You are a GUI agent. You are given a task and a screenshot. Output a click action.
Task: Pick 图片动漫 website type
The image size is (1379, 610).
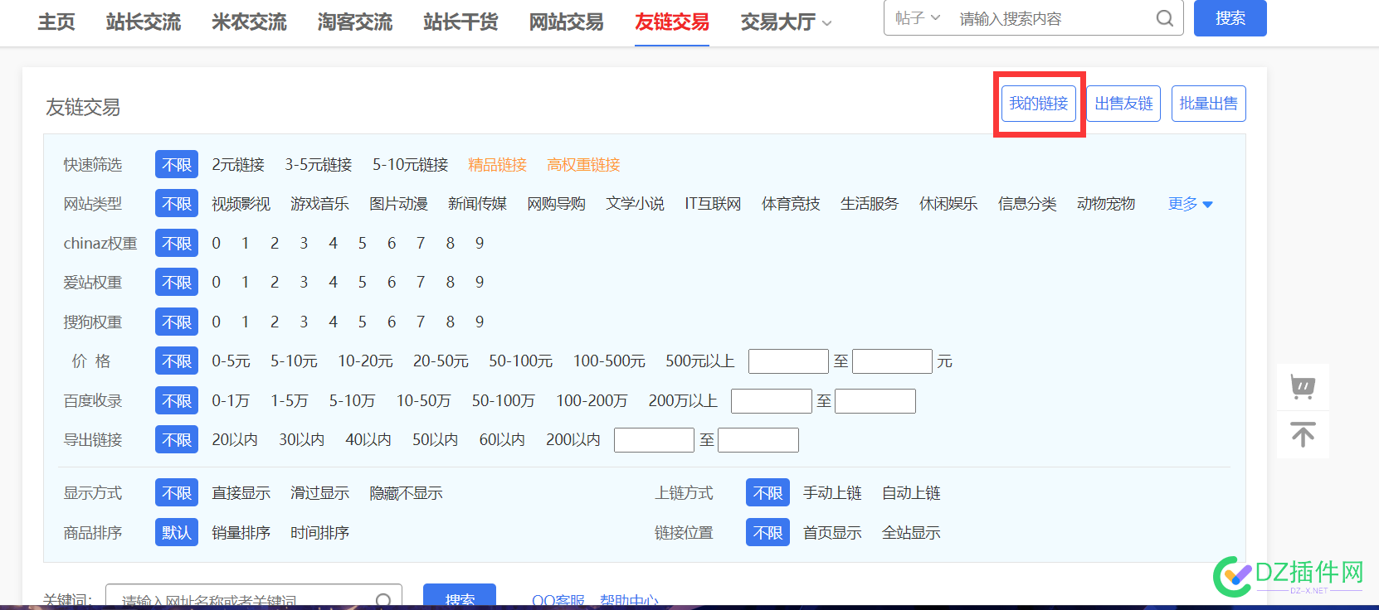pos(398,204)
